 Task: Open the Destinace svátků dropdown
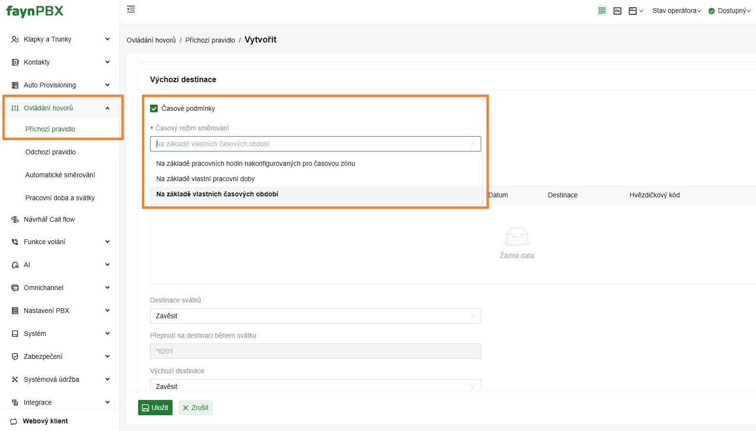click(315, 316)
